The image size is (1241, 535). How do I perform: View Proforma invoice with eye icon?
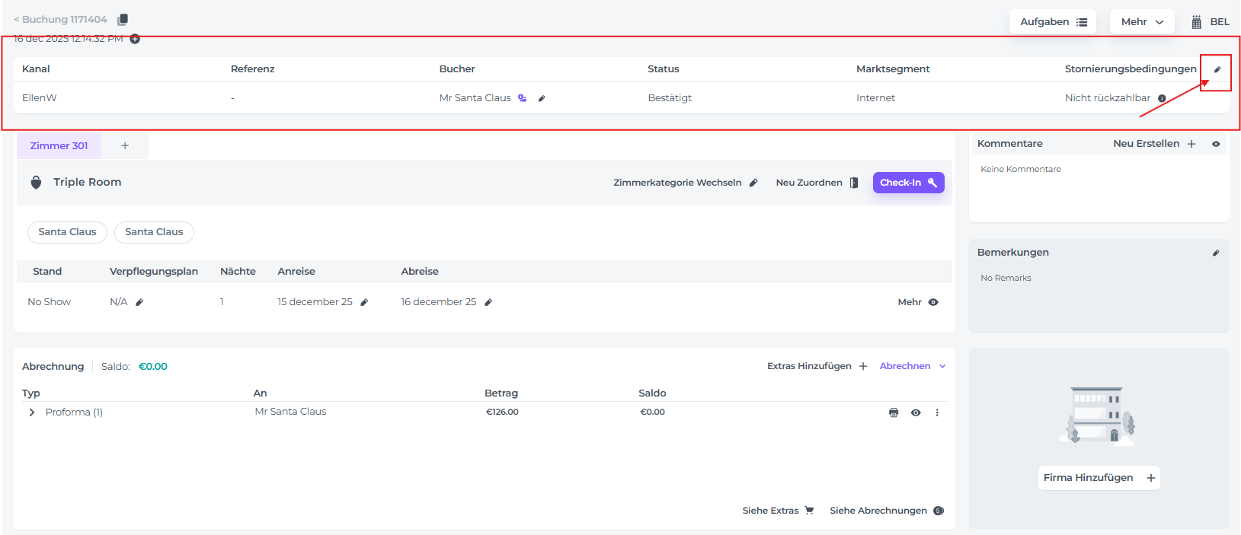916,412
